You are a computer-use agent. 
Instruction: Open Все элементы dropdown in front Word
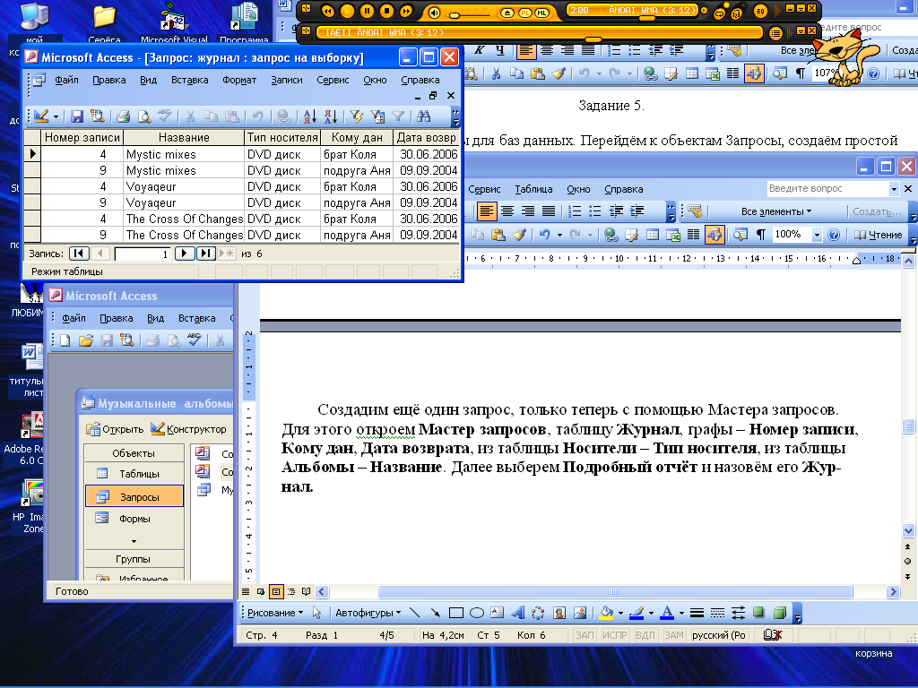pos(776,211)
